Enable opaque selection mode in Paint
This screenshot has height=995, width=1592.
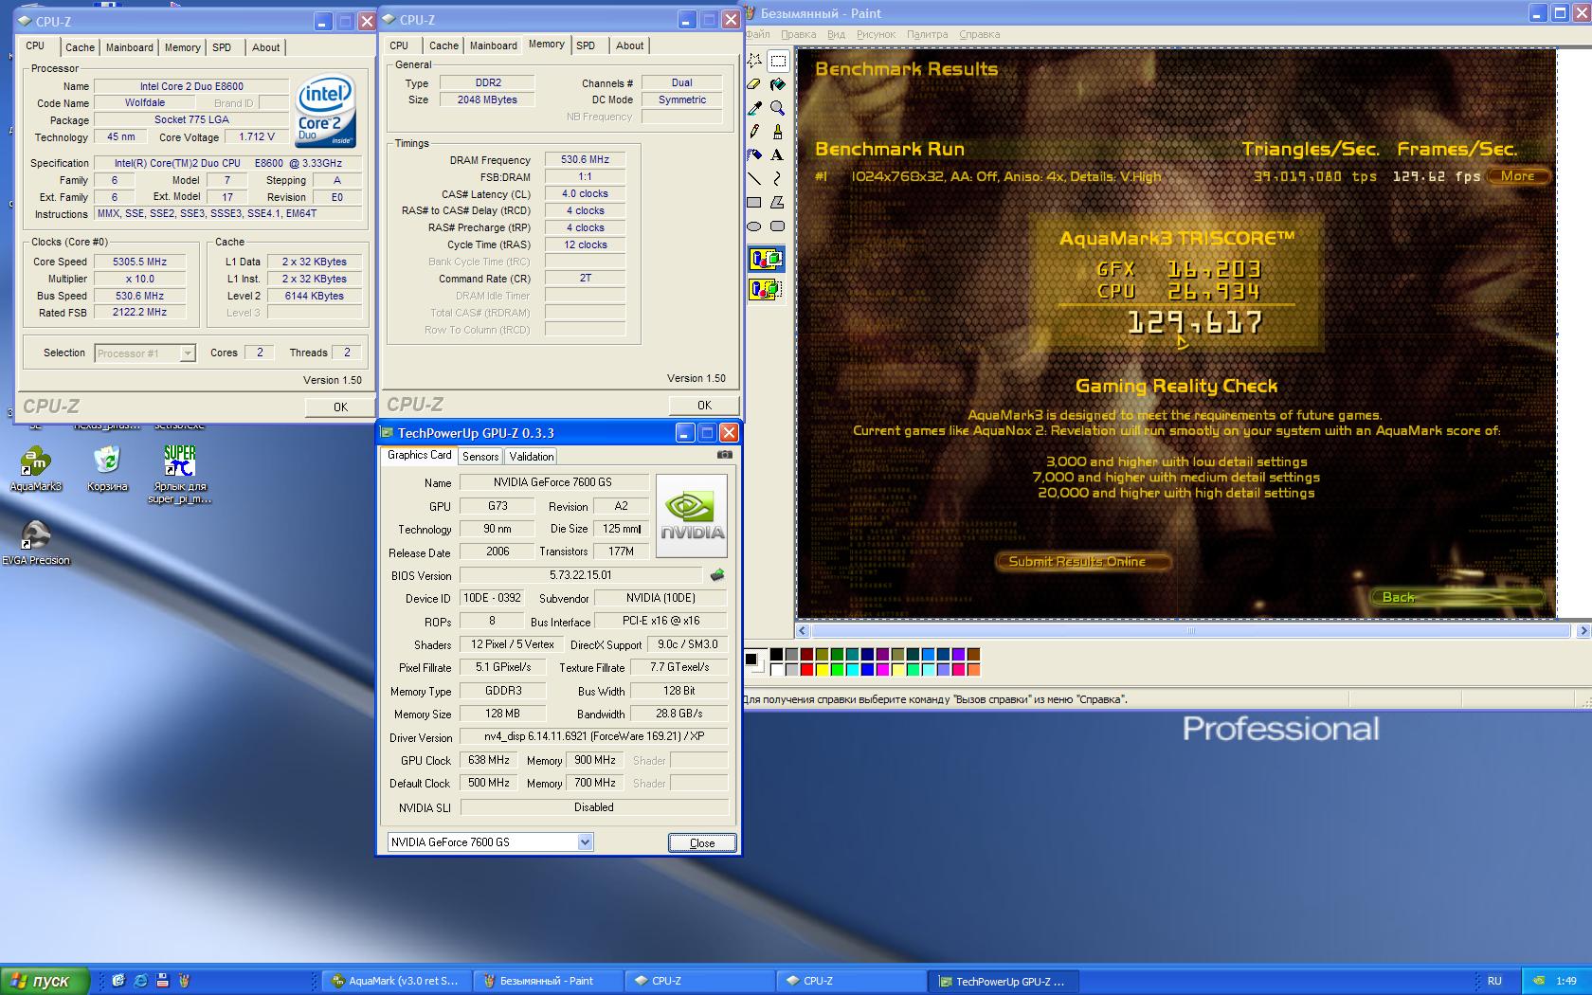[x=766, y=259]
